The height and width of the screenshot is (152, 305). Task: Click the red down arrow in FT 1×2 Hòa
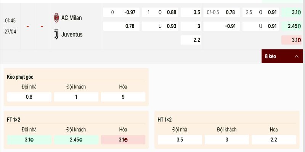pyautogui.click(x=126, y=140)
